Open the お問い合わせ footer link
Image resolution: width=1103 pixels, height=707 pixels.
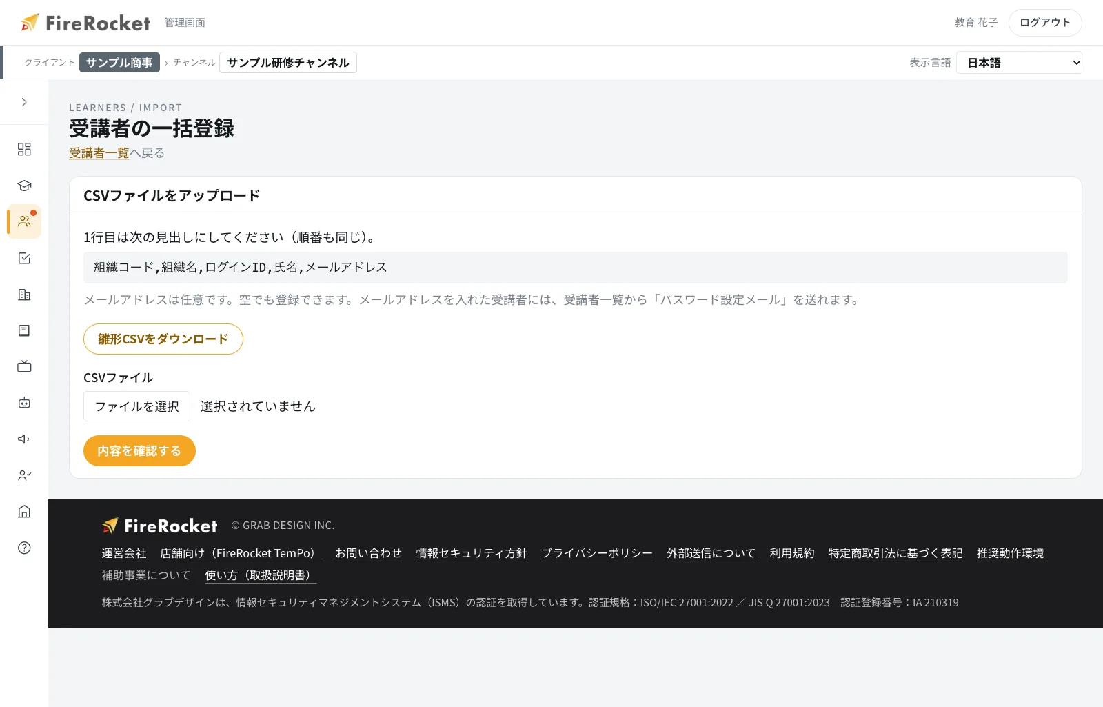[368, 553]
